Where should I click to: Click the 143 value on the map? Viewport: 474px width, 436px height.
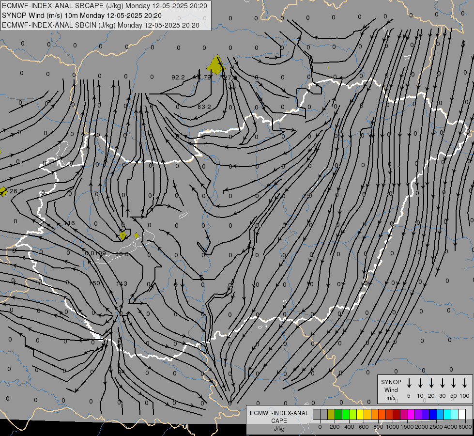click(x=122, y=283)
